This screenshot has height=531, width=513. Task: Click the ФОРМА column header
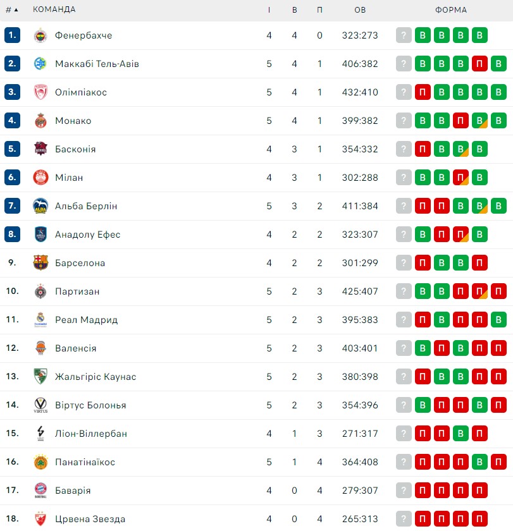point(450,10)
